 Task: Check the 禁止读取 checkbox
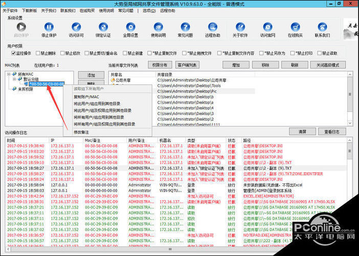tap(320, 53)
